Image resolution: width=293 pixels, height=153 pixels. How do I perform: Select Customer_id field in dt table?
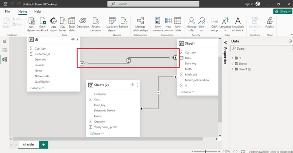(42, 54)
